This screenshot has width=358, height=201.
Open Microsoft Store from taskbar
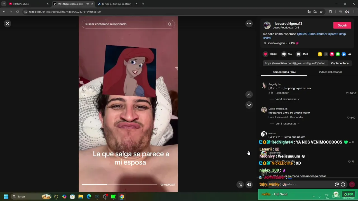point(72,197)
